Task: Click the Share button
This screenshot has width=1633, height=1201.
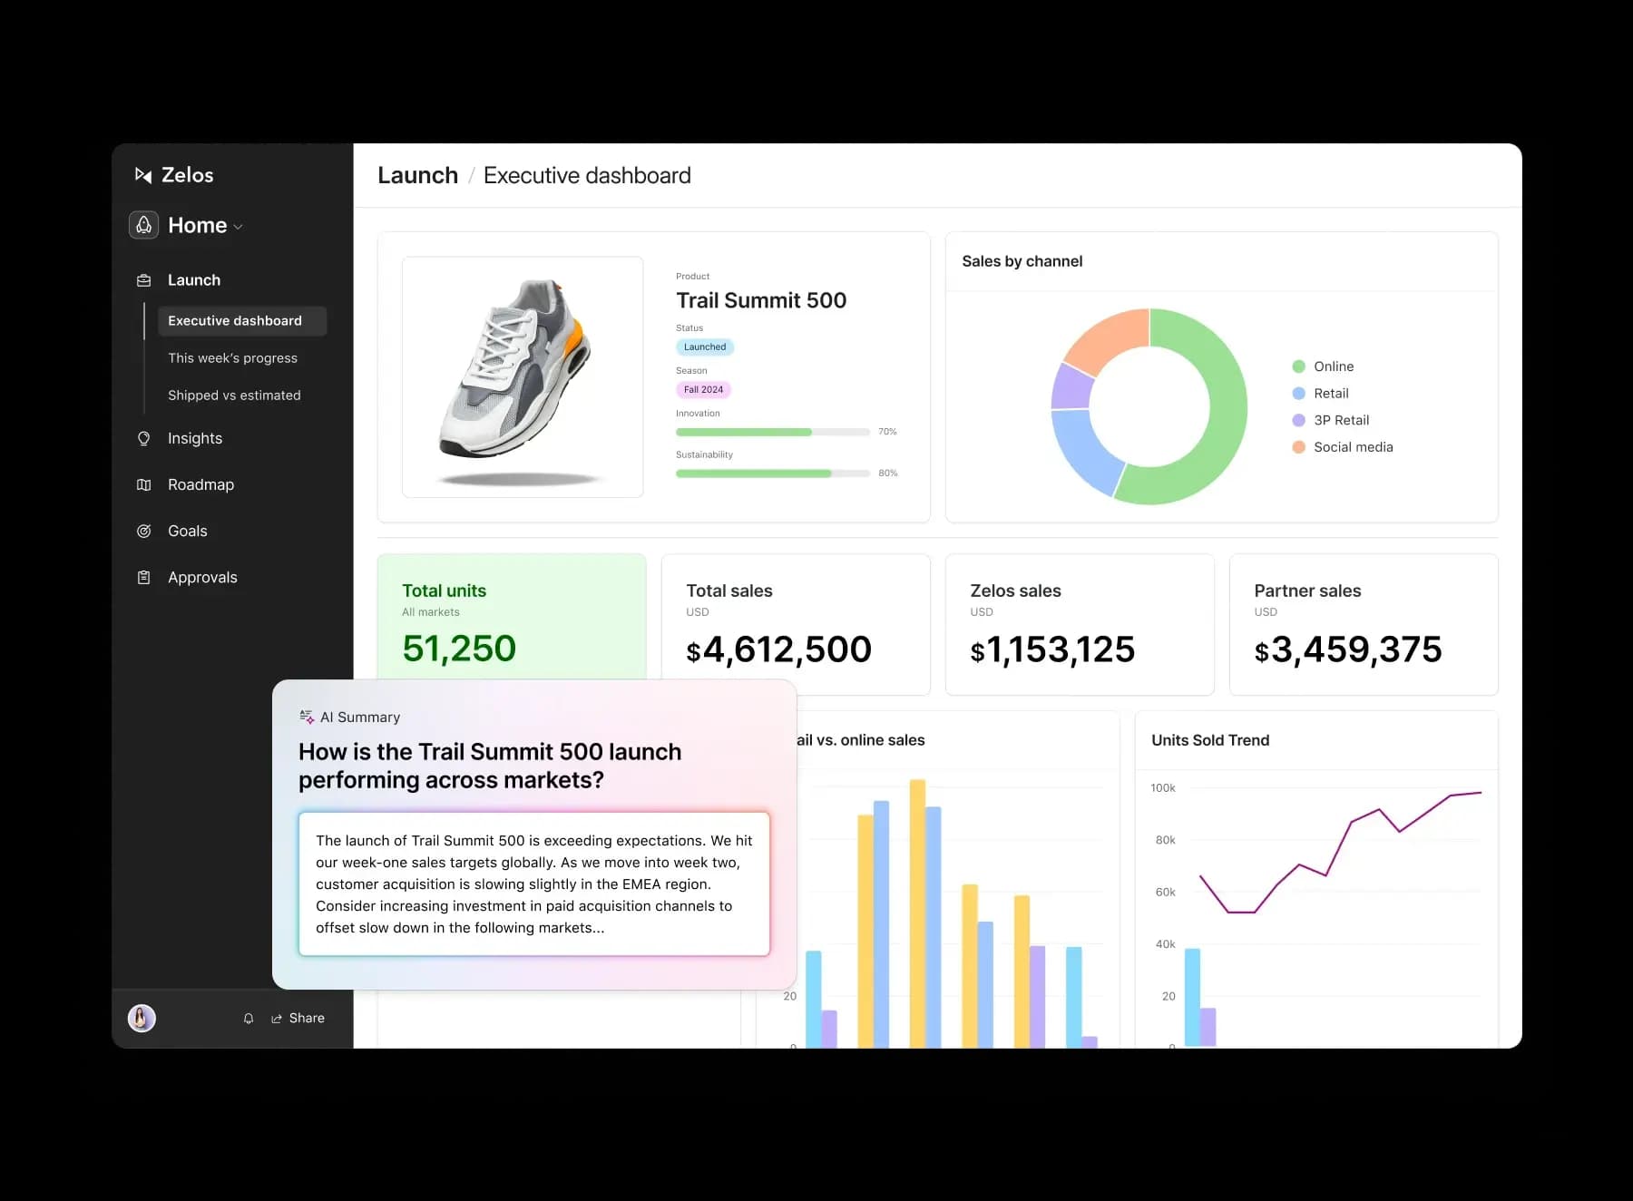Action: (298, 1018)
